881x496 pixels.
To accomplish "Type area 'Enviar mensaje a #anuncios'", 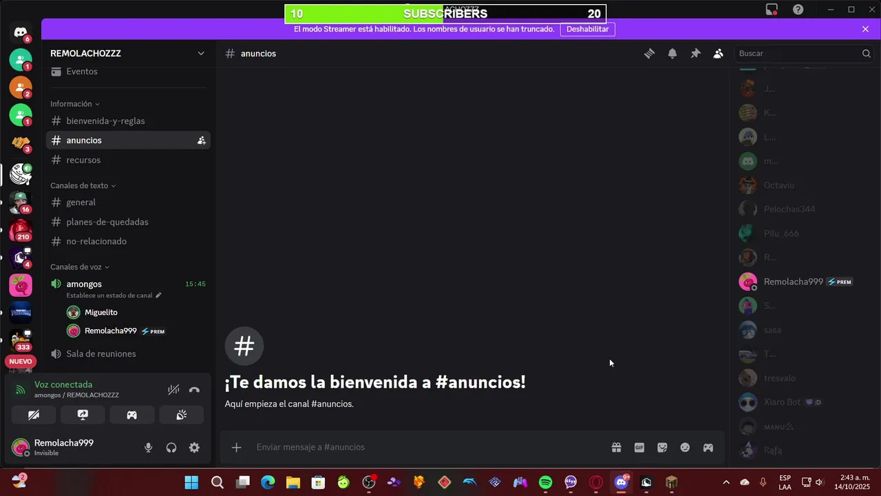I will (427, 448).
